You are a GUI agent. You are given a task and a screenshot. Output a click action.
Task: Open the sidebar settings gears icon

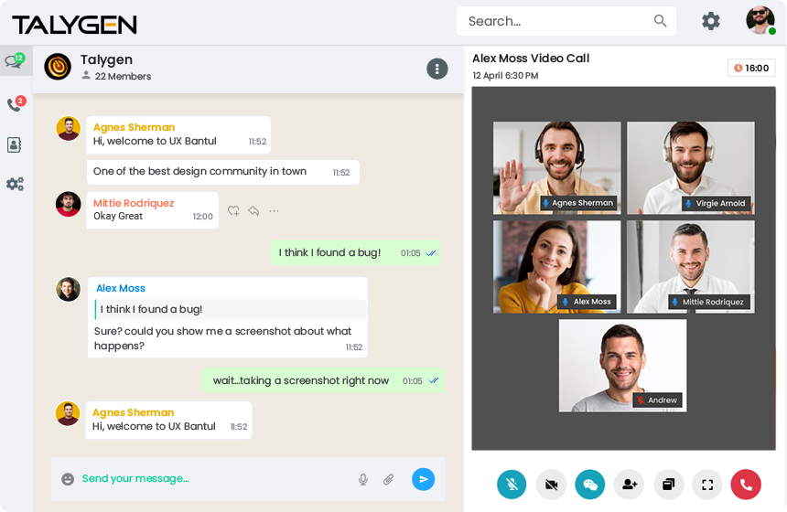point(15,184)
